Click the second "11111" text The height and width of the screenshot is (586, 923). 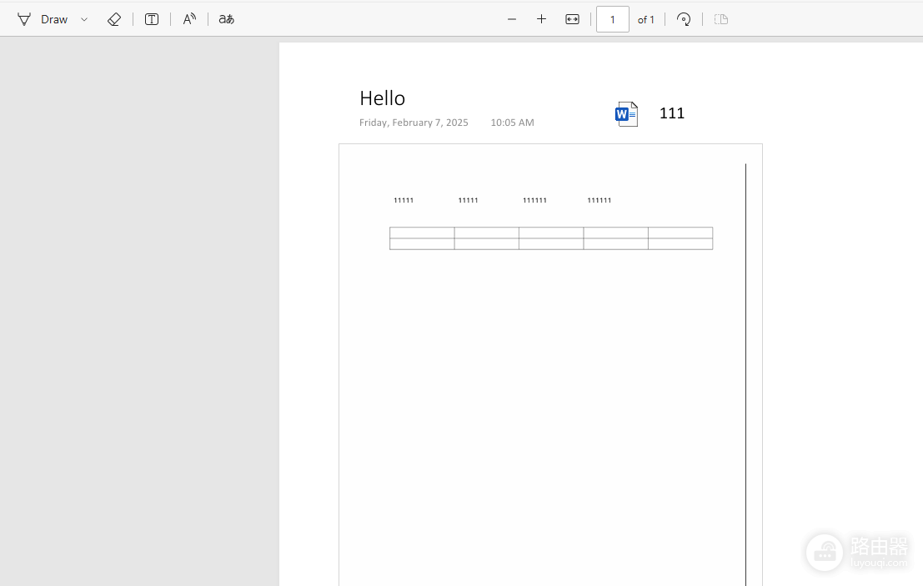[468, 200]
